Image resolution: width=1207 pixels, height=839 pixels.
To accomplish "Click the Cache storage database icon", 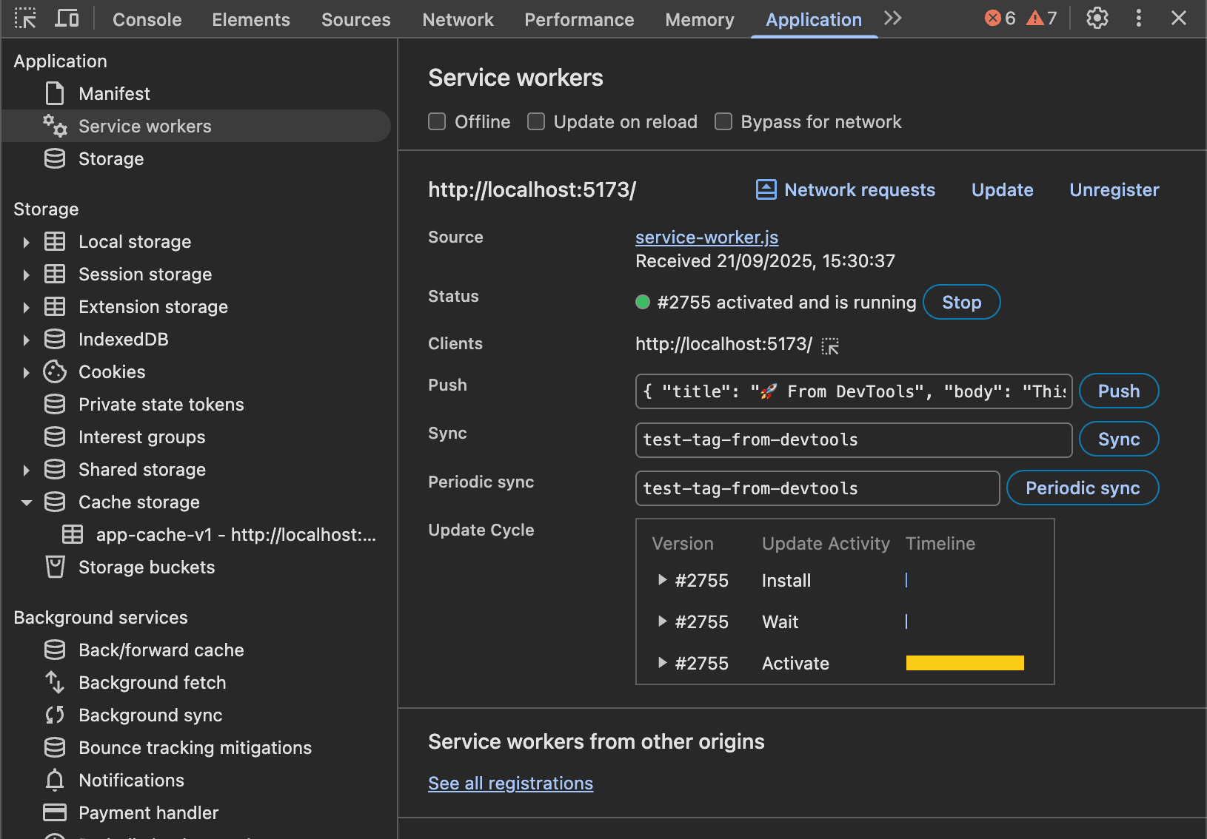I will pyautogui.click(x=55, y=502).
